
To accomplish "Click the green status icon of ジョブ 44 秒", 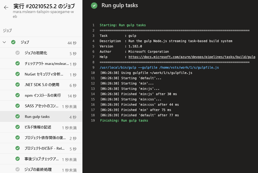I will (x=13, y=42).
